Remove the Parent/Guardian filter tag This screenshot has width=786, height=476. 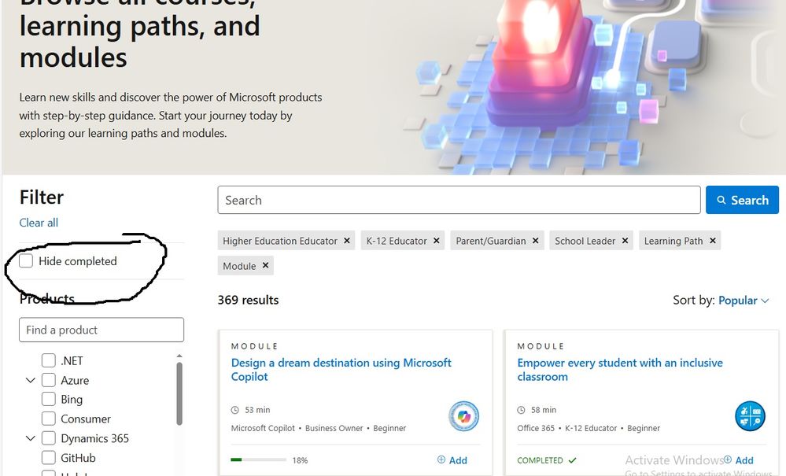click(x=535, y=241)
